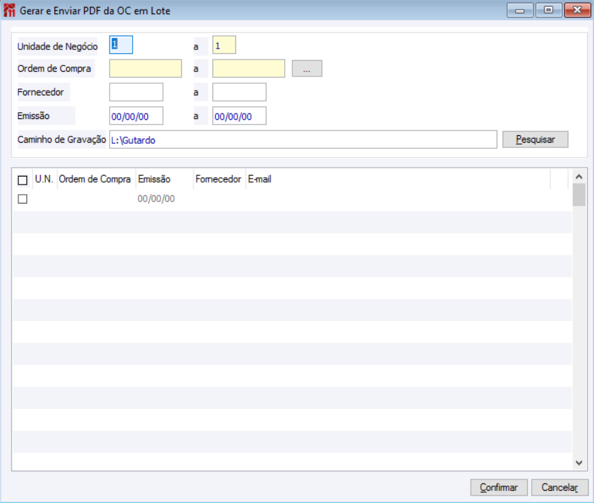Click the first Unidade de Negócio field
594x503 pixels.
point(121,45)
